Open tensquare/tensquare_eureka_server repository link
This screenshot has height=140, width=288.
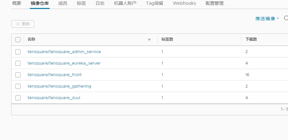click(64, 63)
